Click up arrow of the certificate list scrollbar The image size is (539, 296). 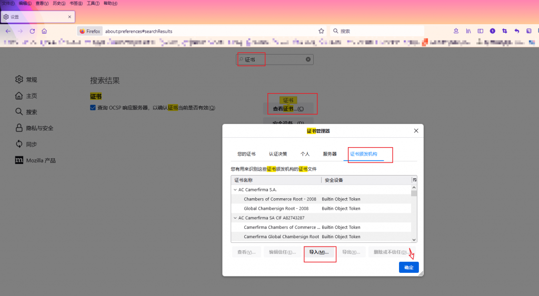click(x=414, y=188)
